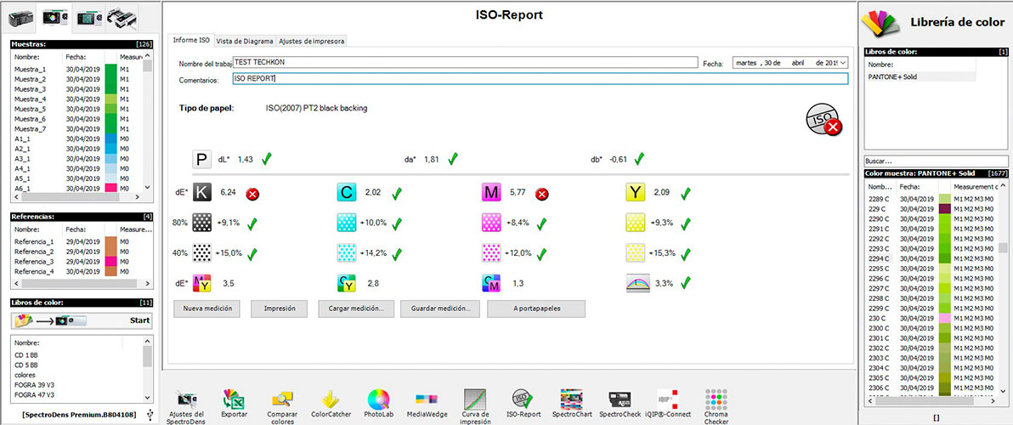Click the yellow Y solid icon
Image resolution: width=1013 pixels, height=425 pixels.
point(635,192)
